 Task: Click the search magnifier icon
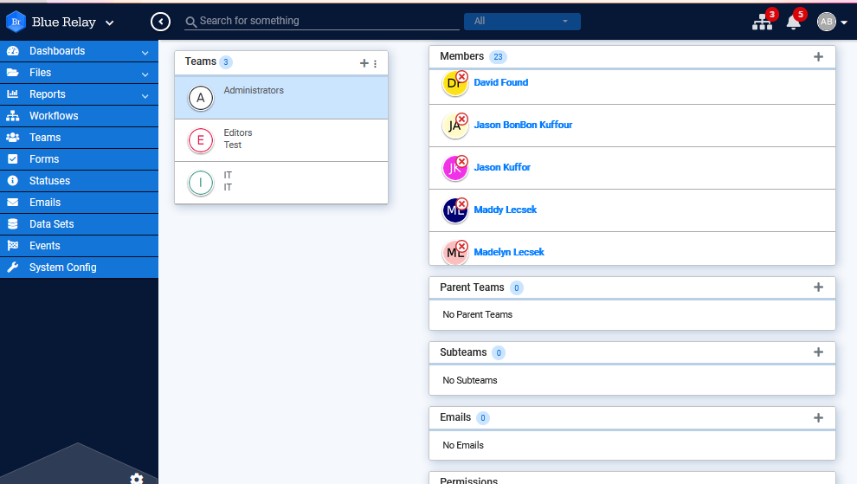pyautogui.click(x=190, y=22)
